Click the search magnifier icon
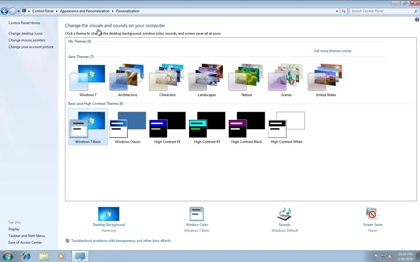420x262 pixels. (416, 11)
